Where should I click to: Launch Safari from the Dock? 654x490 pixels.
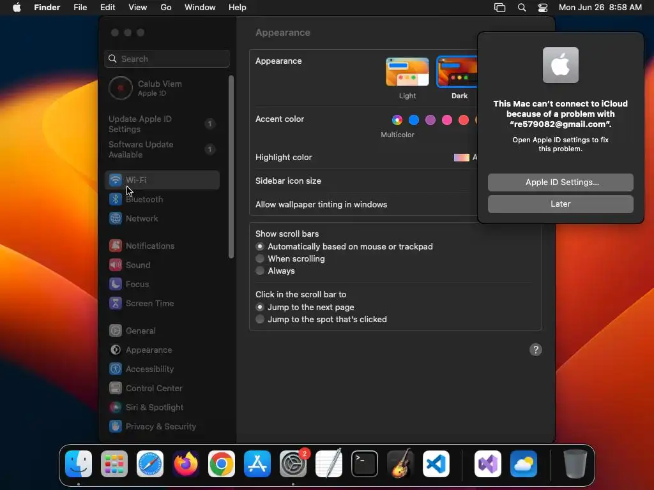point(150,464)
